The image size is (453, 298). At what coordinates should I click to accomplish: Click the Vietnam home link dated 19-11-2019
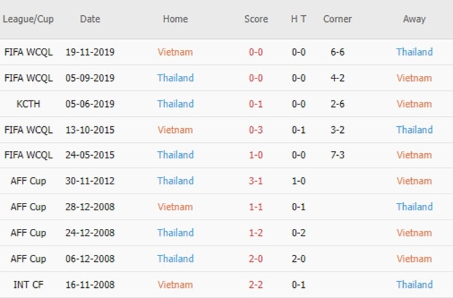(x=175, y=52)
